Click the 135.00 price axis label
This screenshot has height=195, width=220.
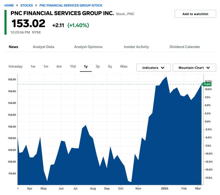point(12,127)
